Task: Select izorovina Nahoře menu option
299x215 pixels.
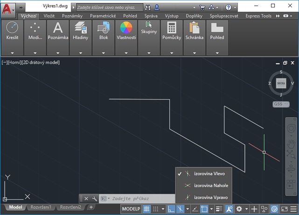Action: click(x=204, y=186)
